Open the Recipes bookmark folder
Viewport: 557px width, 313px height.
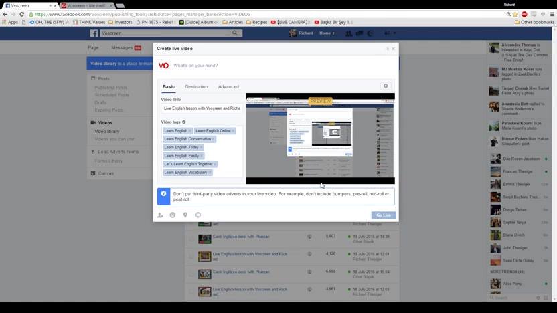257,22
